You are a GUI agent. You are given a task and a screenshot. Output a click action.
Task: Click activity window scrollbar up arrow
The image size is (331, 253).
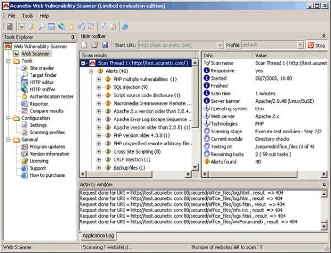324,194
